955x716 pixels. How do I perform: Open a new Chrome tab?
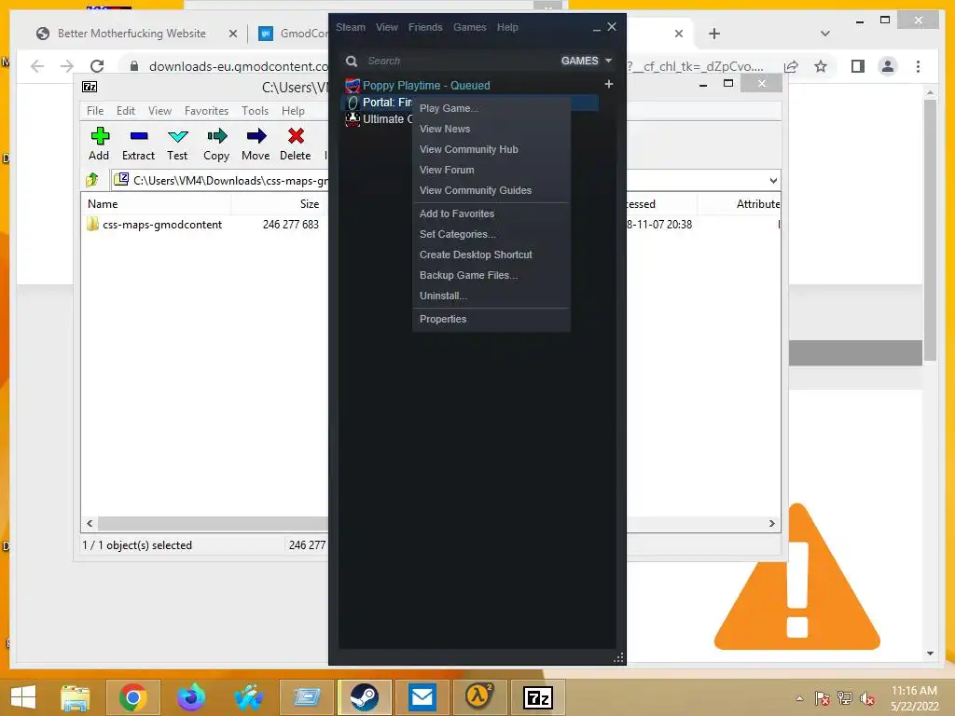(714, 34)
